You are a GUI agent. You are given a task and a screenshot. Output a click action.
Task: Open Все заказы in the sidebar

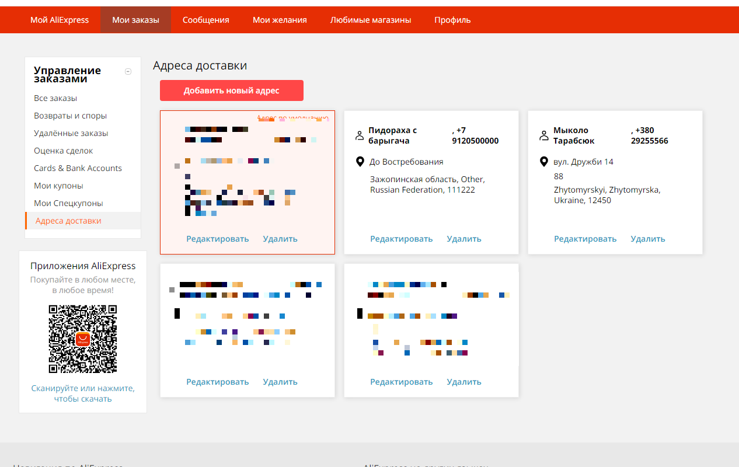point(55,98)
